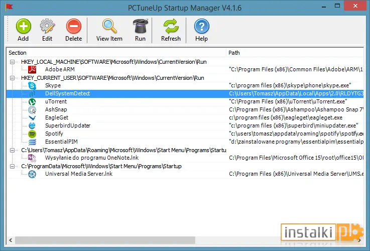Image resolution: width=370 pixels, height=251 pixels.
Task: Select the Adobe ARM entry
Action: click(60, 69)
